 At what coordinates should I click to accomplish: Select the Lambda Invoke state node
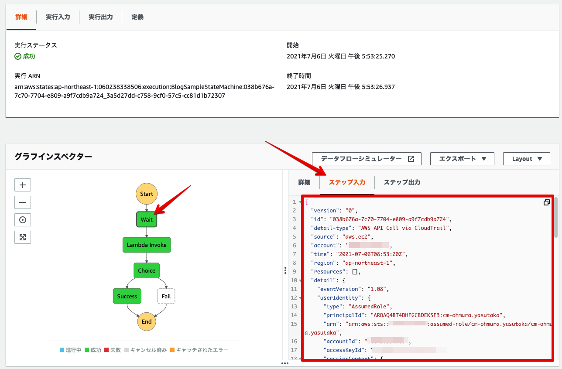[x=146, y=245]
